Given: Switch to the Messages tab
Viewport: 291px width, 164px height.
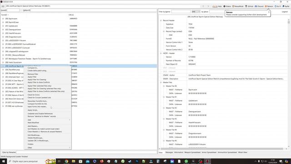Looking at the screenshot, I should pos(169,153).
